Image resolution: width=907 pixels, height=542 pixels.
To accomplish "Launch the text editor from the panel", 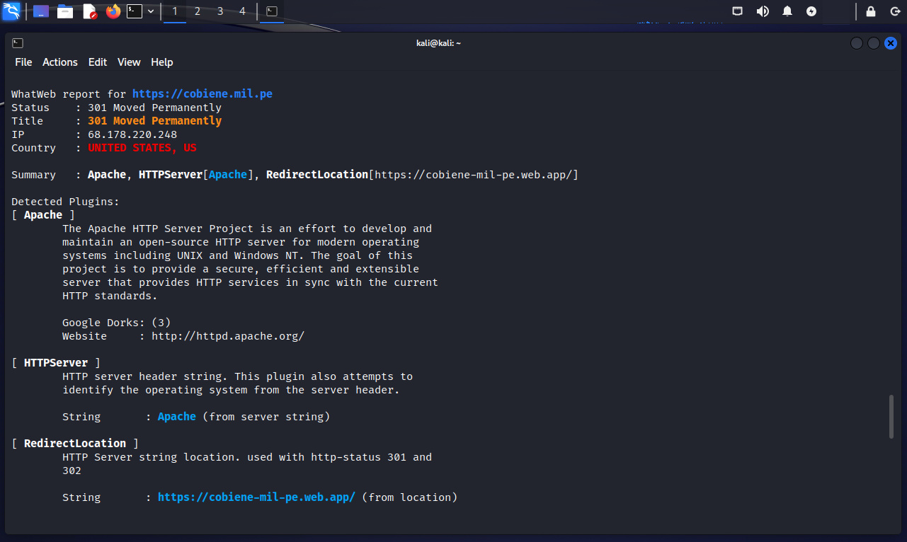I will click(x=89, y=11).
